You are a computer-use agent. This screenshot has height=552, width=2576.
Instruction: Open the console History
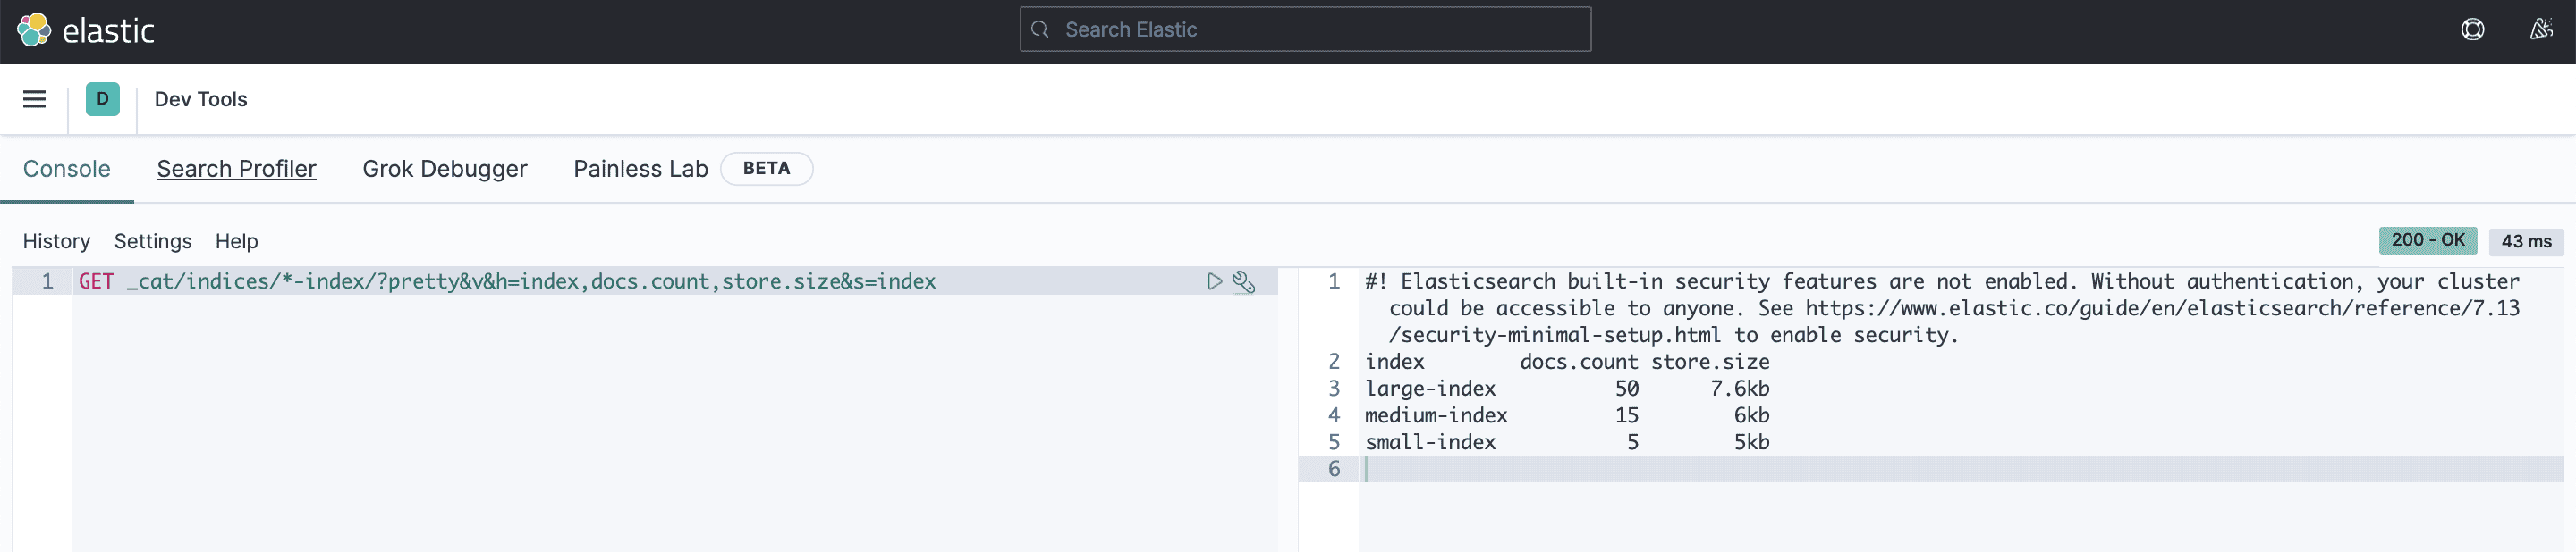pyautogui.click(x=56, y=241)
